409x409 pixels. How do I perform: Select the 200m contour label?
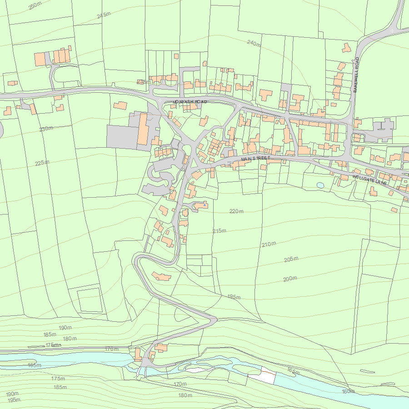[x=290, y=279]
